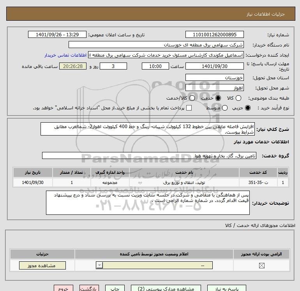Click the مشاهده مجوز button
This screenshot has width=300, height=291.
(x=42, y=266)
